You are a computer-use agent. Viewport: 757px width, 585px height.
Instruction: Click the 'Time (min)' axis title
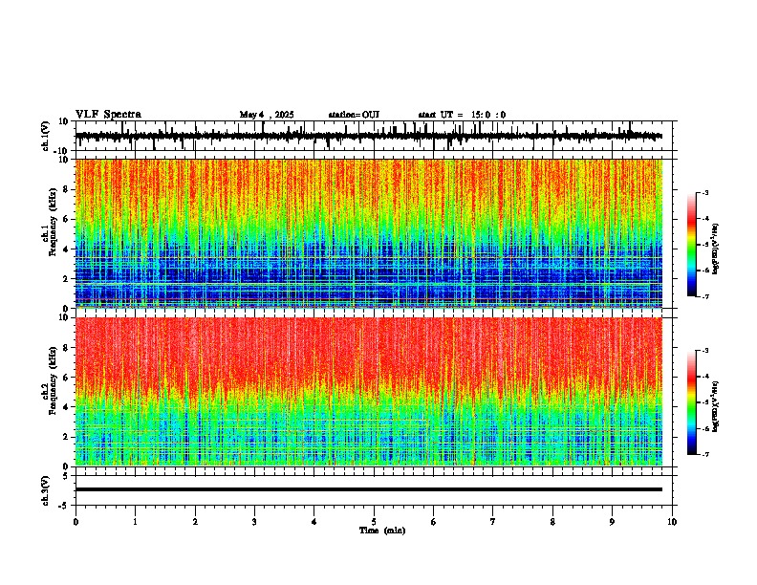coord(382,531)
